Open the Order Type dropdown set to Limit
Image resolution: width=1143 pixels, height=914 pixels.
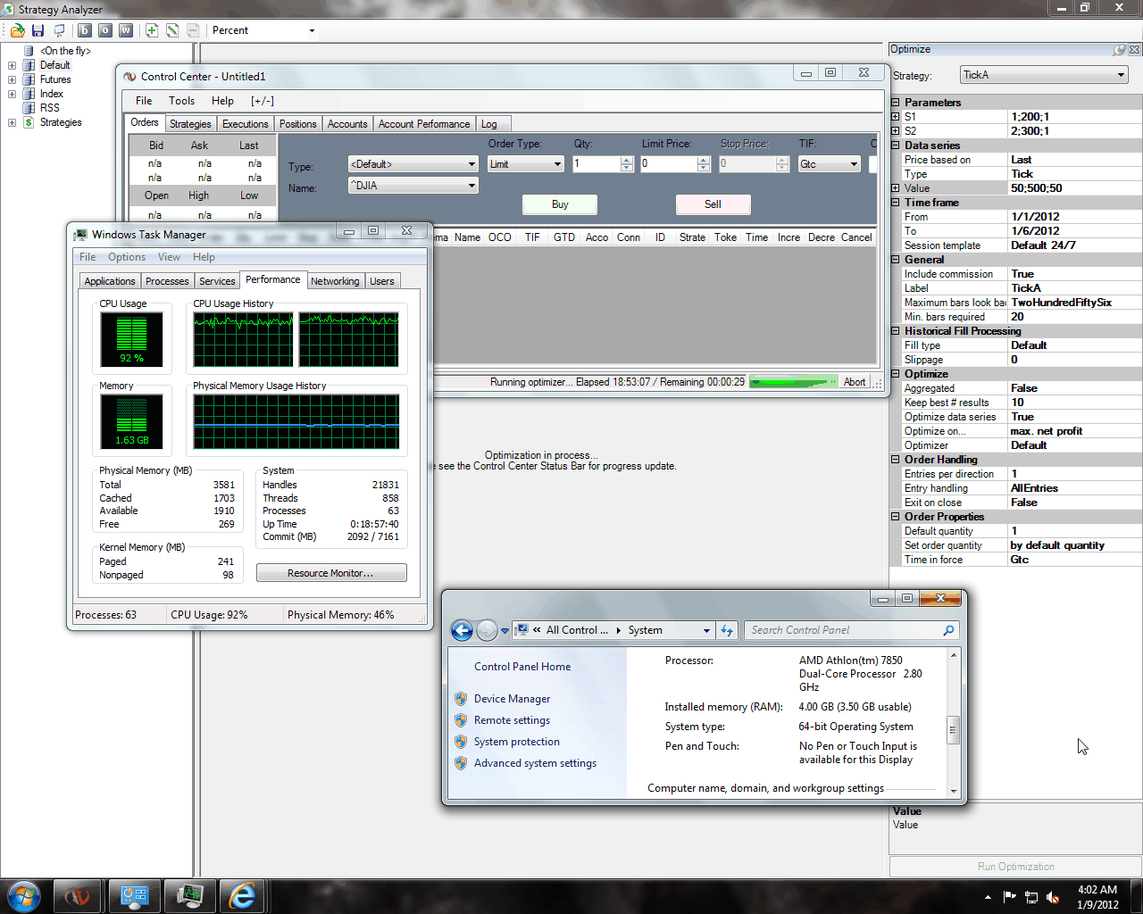tap(525, 164)
